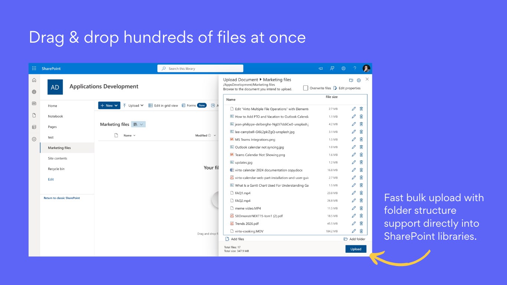Expand the Modified column header menu

pos(206,135)
